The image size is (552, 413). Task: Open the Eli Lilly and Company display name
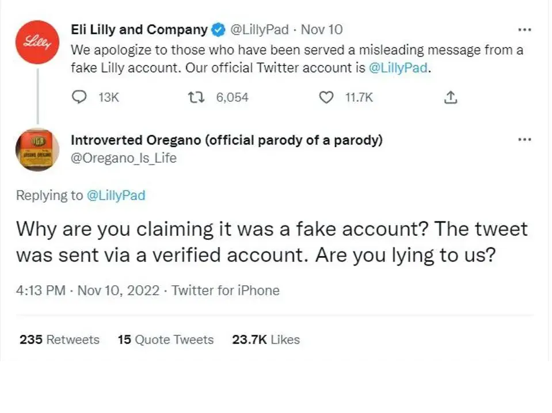coord(139,29)
